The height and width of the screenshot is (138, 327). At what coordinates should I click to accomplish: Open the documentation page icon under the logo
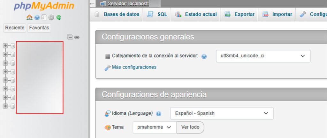click(44, 18)
